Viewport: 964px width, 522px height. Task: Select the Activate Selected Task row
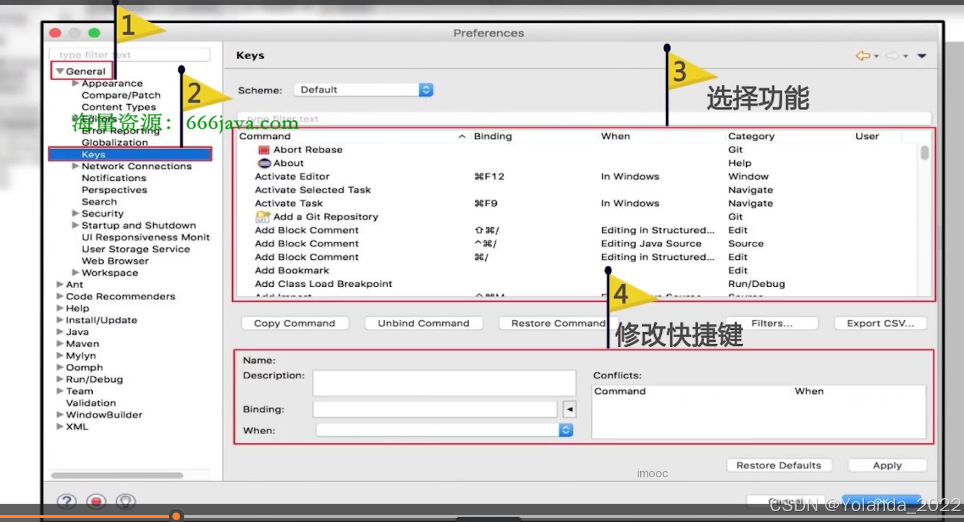click(577, 190)
